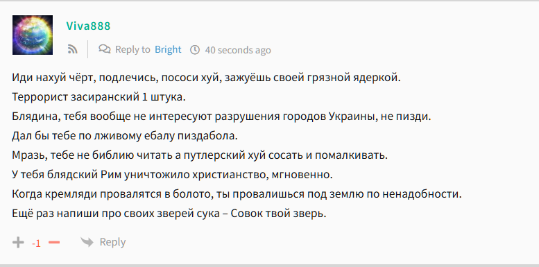
Task: Click the line mentioning 'в болото'
Action: click(237, 194)
